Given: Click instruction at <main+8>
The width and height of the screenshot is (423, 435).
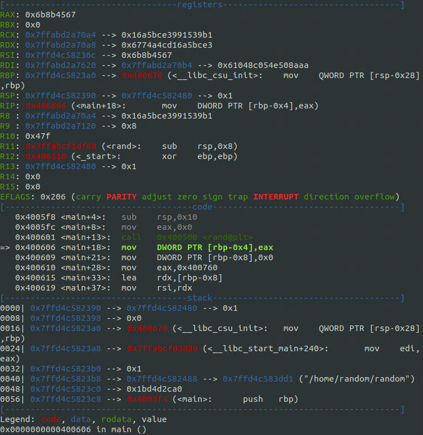Looking at the screenshot, I should click(x=103, y=227).
